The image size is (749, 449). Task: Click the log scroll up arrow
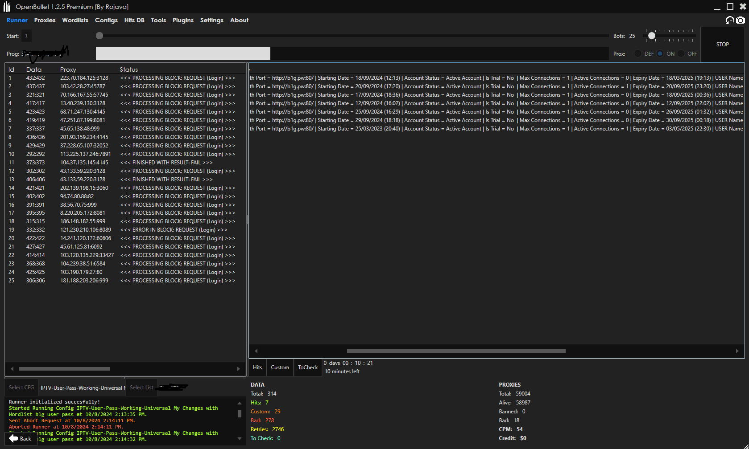point(240,403)
